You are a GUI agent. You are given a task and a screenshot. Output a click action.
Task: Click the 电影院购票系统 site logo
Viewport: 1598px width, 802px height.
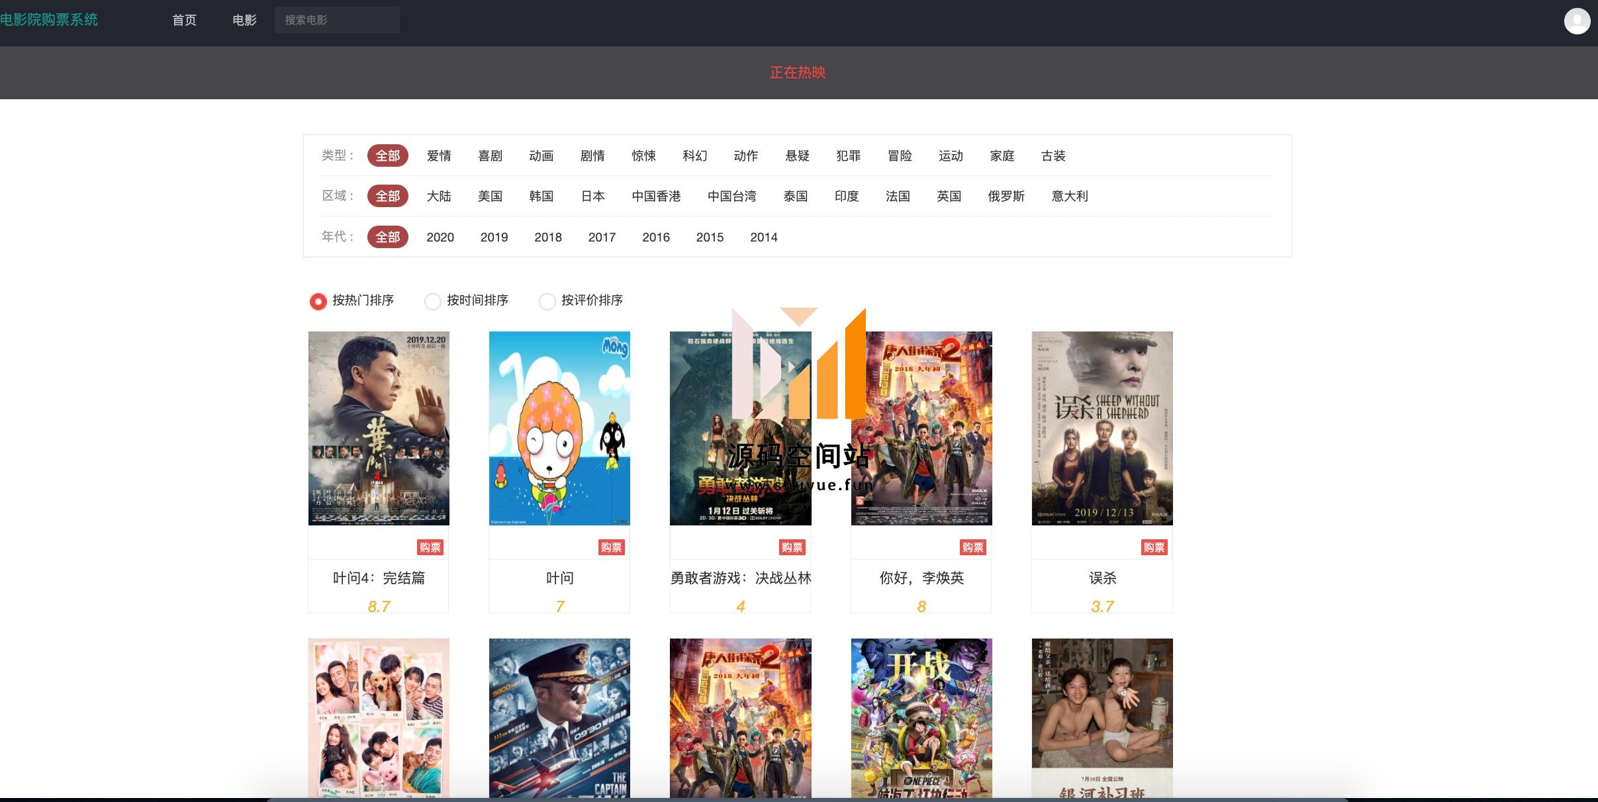pos(49,20)
